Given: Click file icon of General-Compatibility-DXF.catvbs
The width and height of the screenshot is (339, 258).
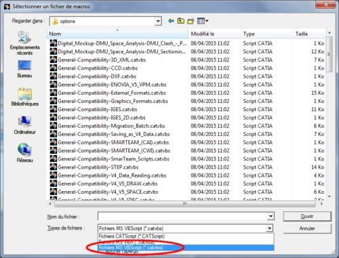Looking at the screenshot, I should tap(54, 76).
